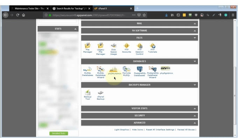This screenshot has width=238, height=138.
Task: Open MySQL Databases
Action: (87, 71)
